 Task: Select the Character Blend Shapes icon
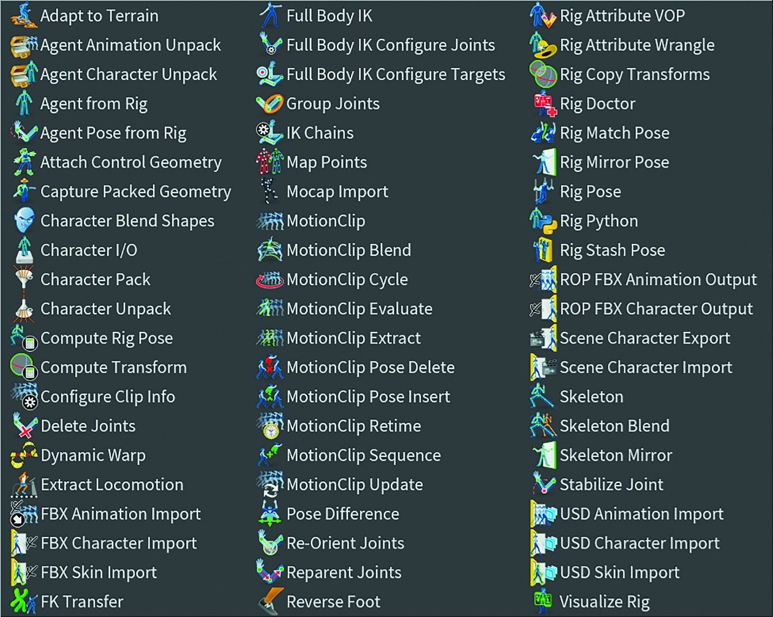(x=23, y=221)
